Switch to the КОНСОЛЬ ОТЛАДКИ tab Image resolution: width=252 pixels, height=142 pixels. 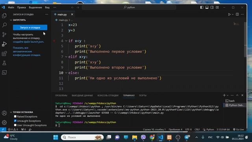(x=108, y=95)
